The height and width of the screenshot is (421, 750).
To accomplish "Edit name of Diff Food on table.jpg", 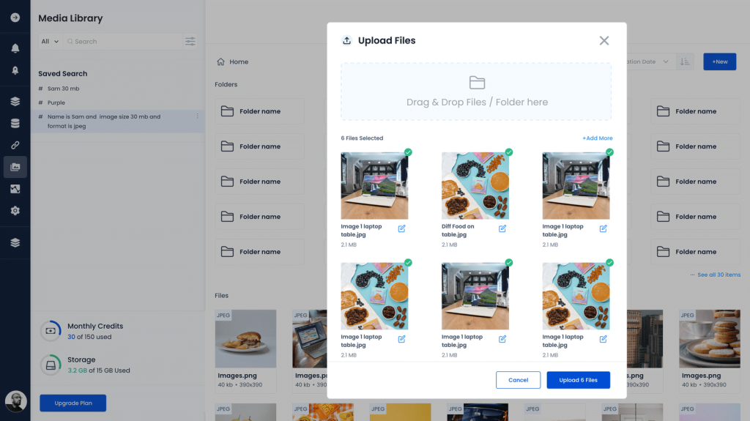I will tap(502, 228).
